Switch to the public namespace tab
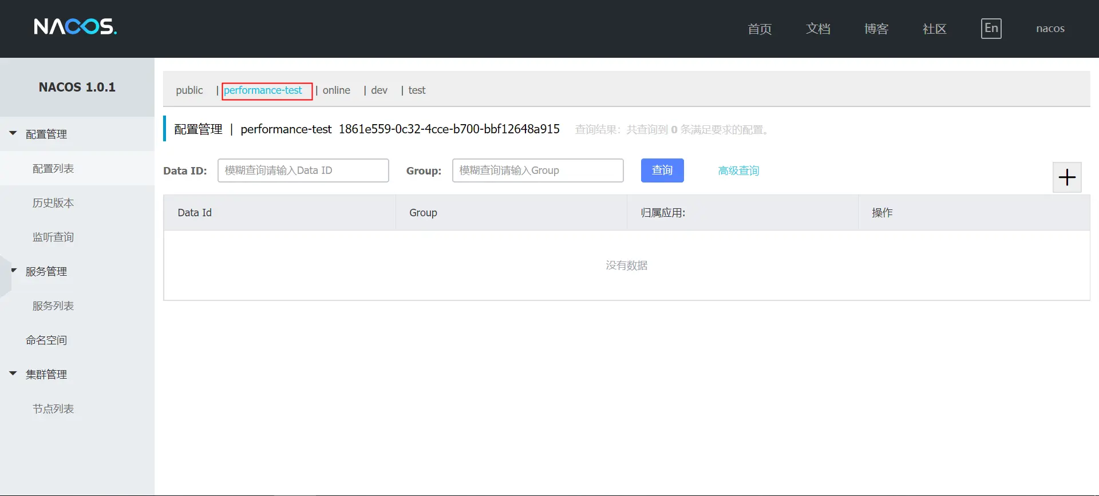1099x496 pixels. coord(189,90)
